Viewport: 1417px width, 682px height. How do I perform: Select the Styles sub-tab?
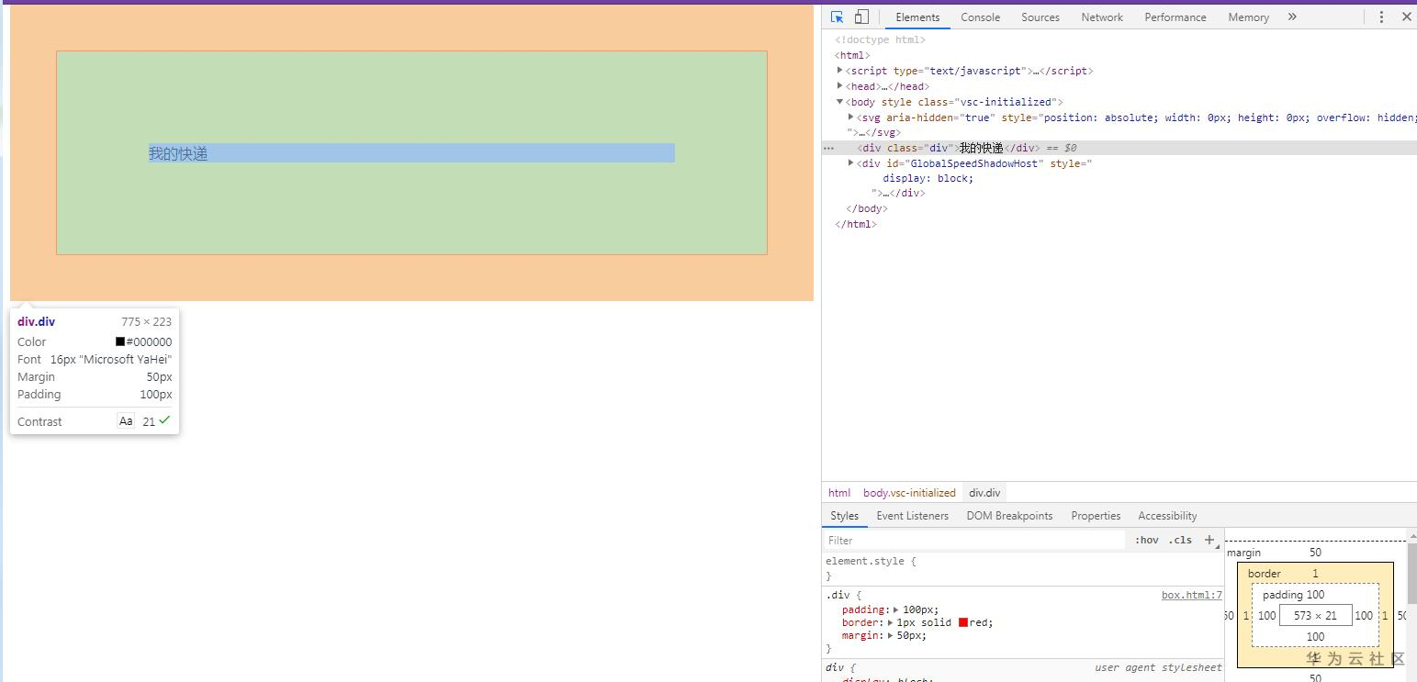(844, 516)
